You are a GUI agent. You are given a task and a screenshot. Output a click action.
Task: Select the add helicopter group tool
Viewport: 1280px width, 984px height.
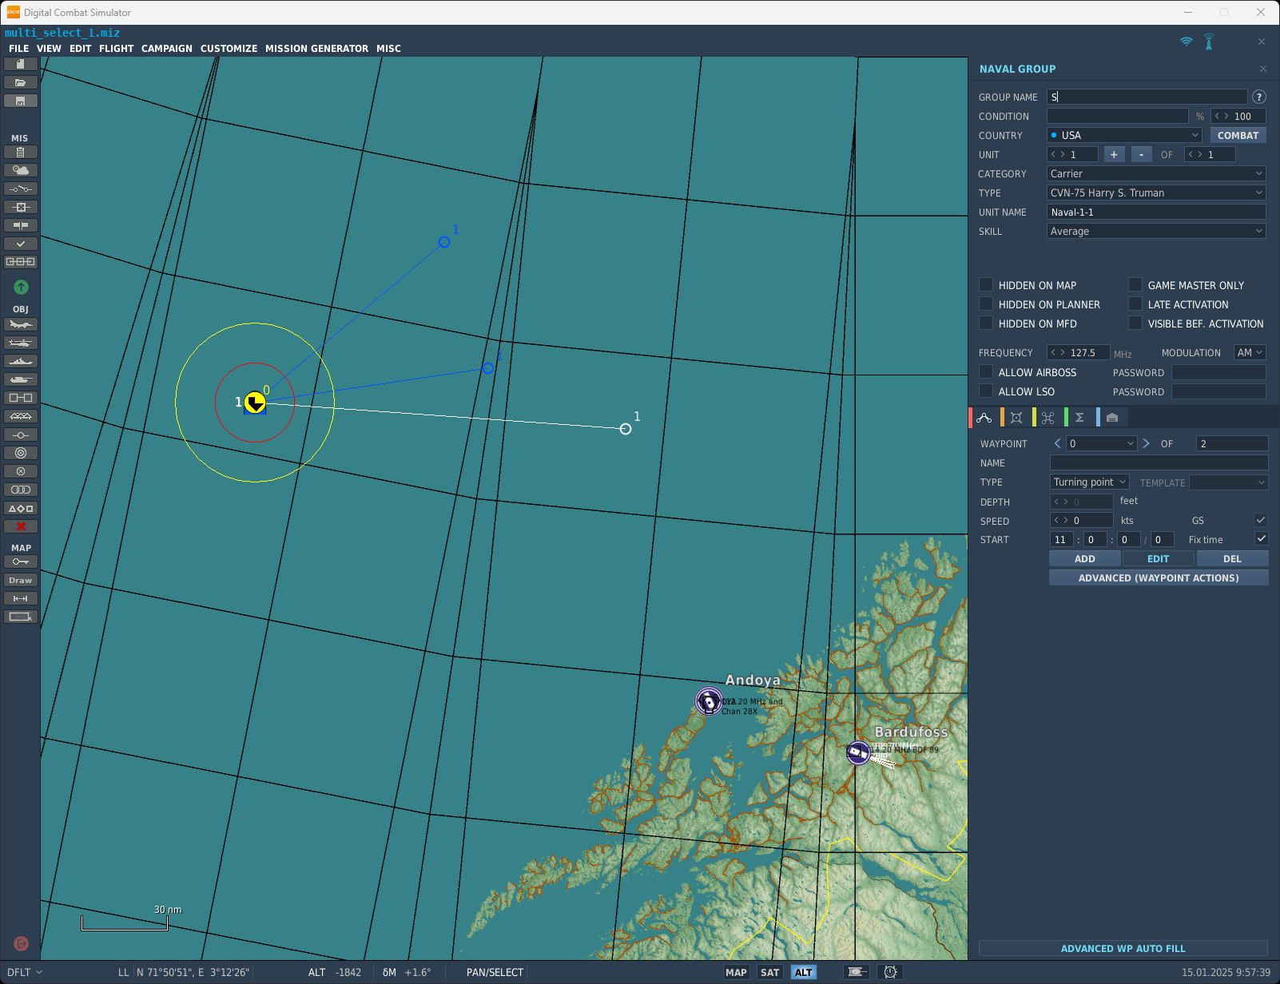click(21, 343)
